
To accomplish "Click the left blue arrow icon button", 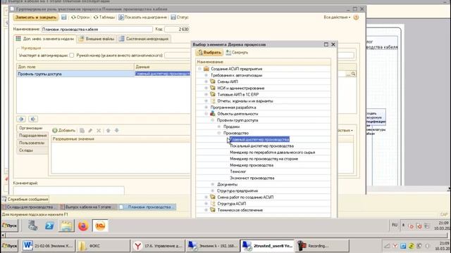I will coord(21,119).
